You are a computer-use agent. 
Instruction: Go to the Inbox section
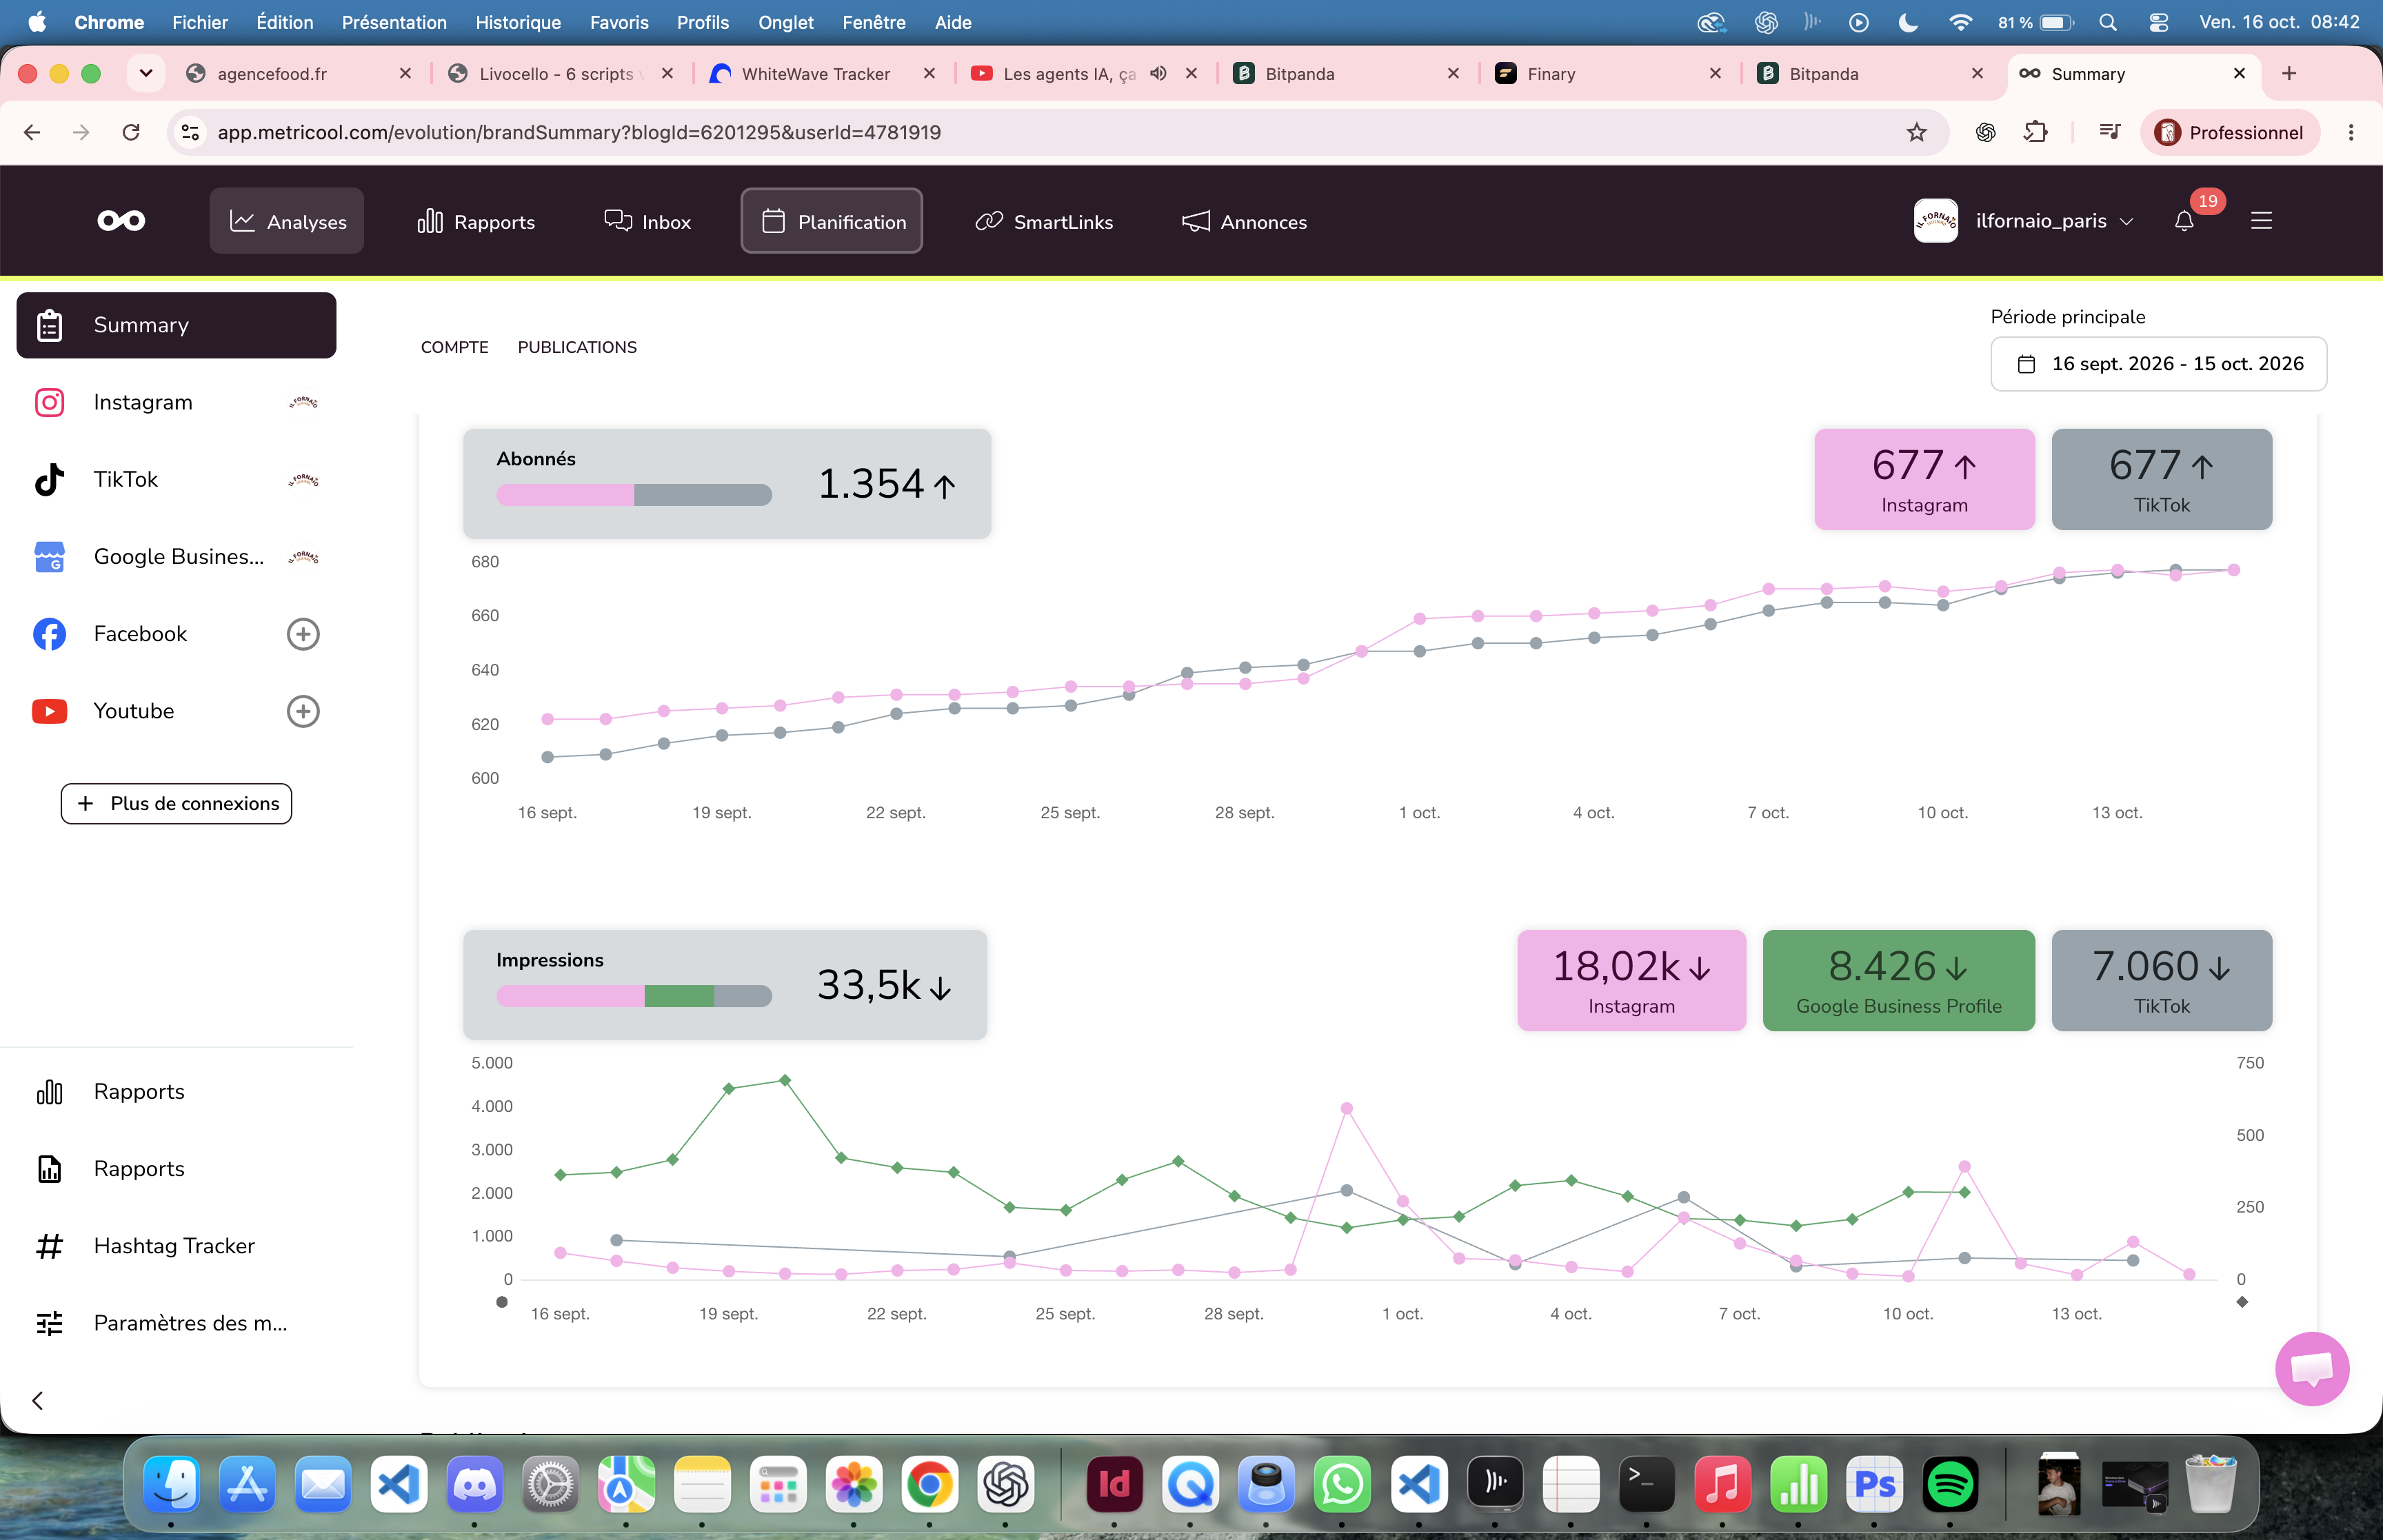[x=647, y=221]
